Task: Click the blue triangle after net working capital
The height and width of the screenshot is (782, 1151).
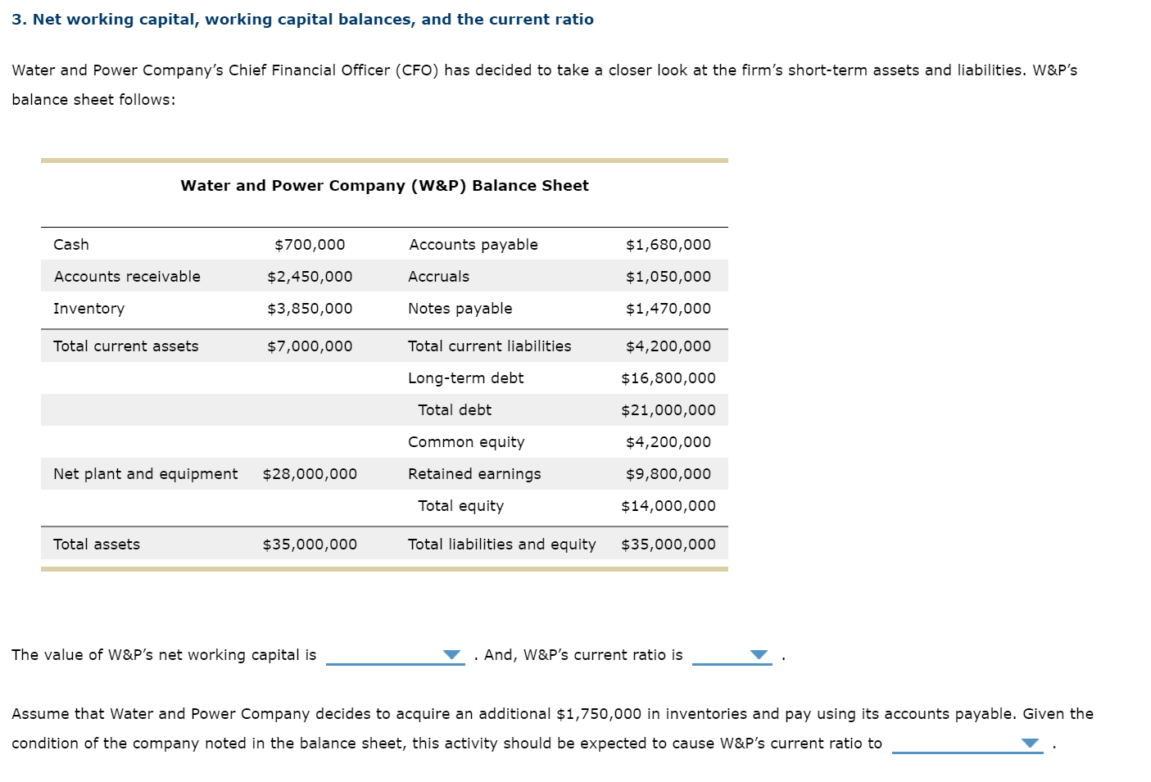Action: point(451,654)
